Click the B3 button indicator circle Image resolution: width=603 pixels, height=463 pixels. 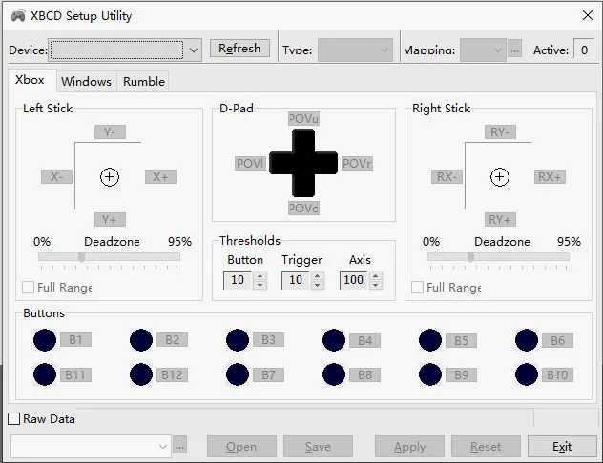point(238,340)
